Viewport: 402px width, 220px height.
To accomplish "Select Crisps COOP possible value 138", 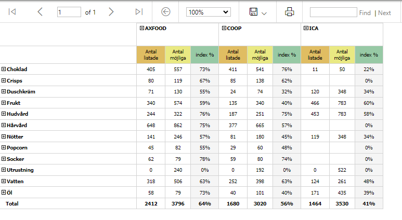I will point(260,80).
